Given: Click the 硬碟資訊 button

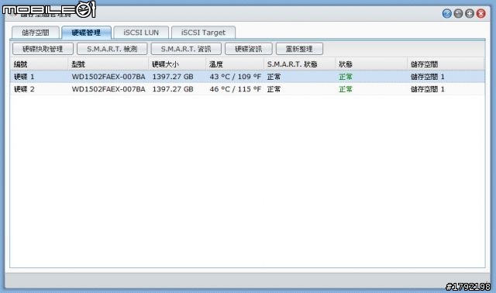Looking at the screenshot, I should [x=248, y=49].
